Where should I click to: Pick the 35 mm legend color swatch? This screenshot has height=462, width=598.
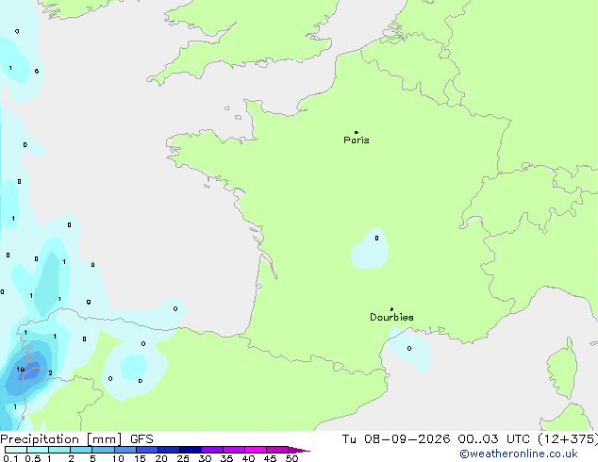point(234,450)
